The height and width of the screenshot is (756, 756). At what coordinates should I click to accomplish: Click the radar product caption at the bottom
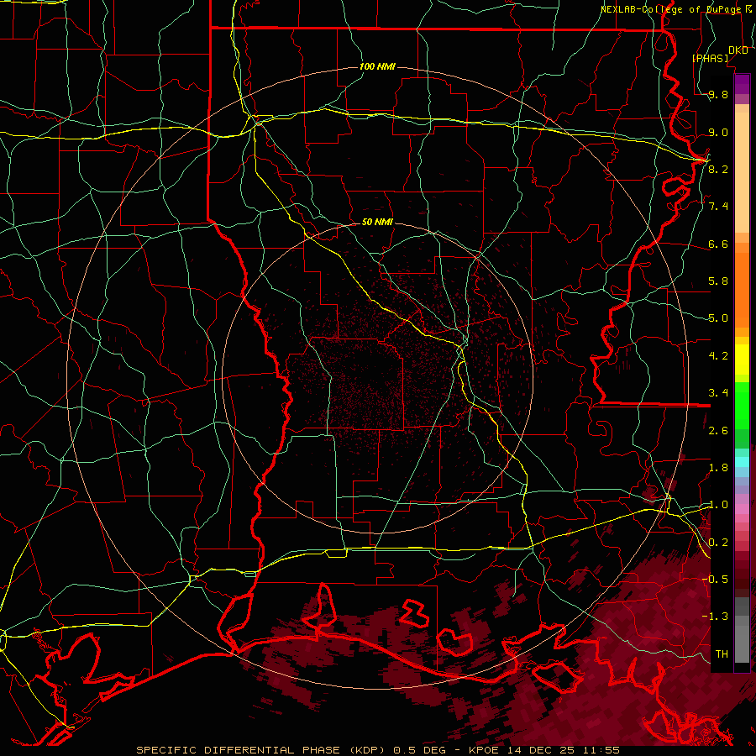[x=377, y=750]
